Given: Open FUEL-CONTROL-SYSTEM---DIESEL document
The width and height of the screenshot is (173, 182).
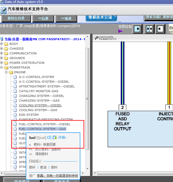Looking at the screenshot, I should (x=45, y=124).
